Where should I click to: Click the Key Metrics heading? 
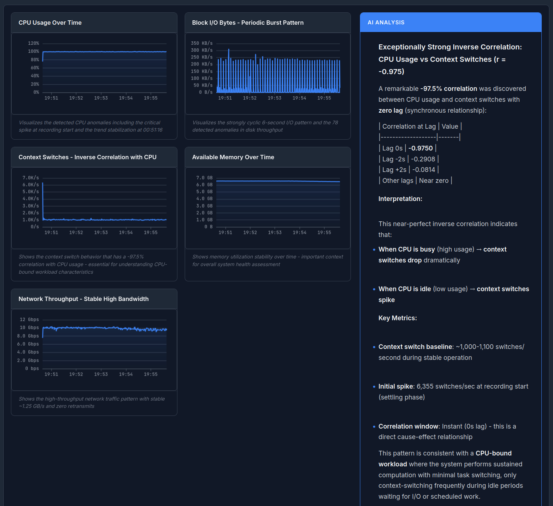pos(397,318)
